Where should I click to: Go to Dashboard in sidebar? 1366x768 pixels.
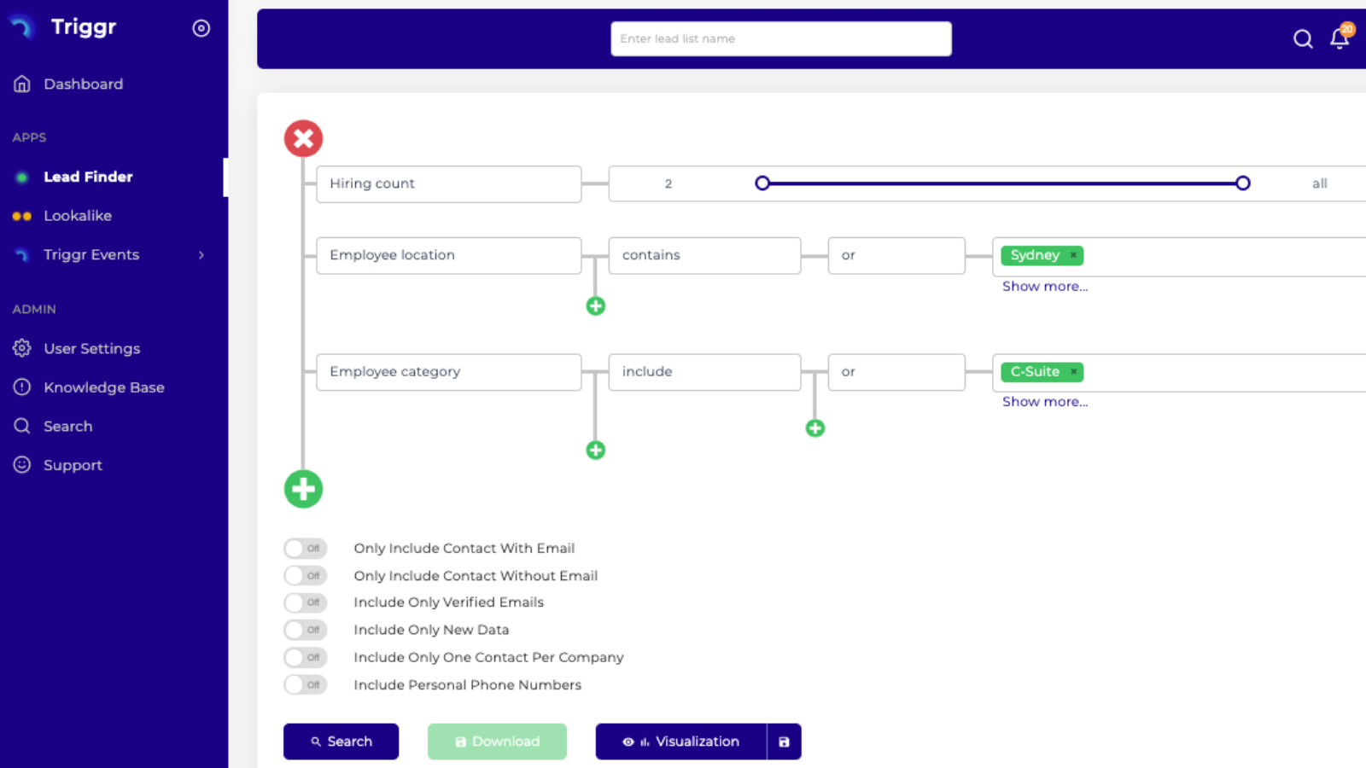tap(83, 84)
